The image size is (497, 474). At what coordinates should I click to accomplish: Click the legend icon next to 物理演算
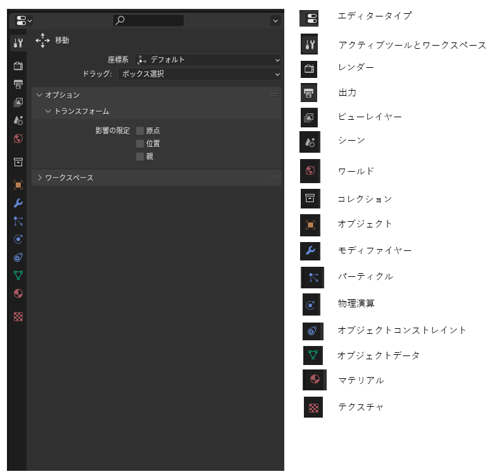[311, 305]
